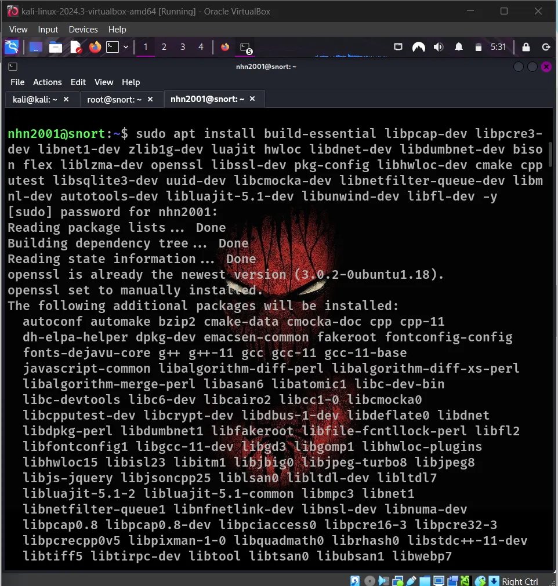Click the battery status icon

click(x=478, y=48)
